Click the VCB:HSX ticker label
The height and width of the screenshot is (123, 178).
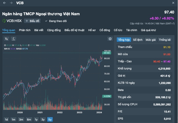pos(14,21)
